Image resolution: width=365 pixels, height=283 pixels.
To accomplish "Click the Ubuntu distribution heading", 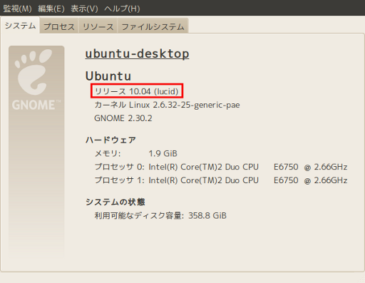I will 108,76.
